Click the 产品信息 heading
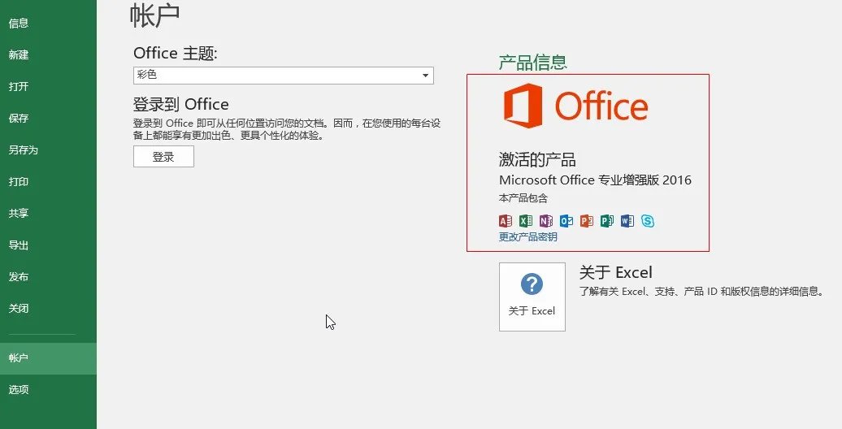Viewport: 842px width, 429px height. (x=532, y=63)
